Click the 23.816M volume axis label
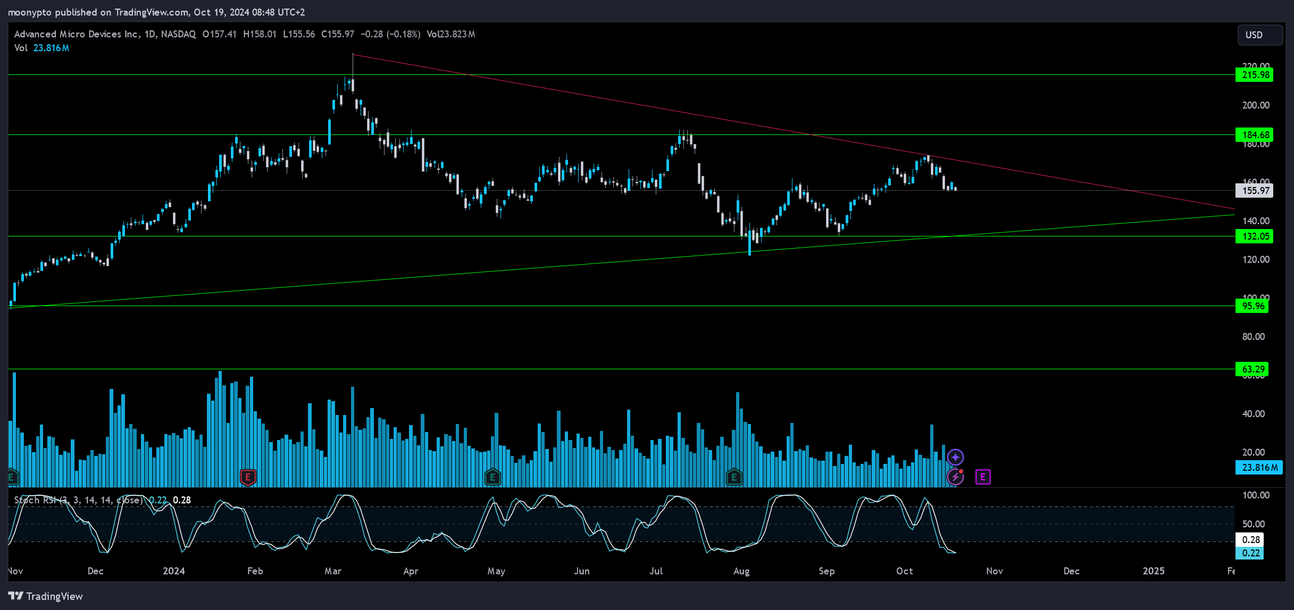This screenshot has height=610, width=1294. [1259, 468]
